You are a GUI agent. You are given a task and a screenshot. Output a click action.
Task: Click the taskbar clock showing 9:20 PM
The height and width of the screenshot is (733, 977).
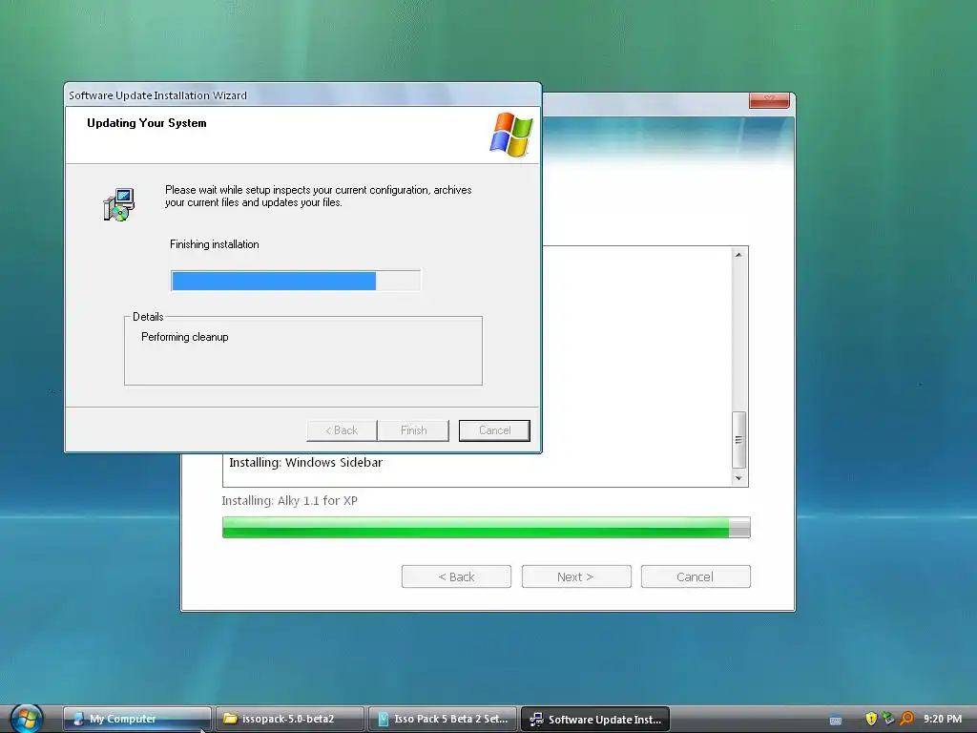(x=942, y=719)
